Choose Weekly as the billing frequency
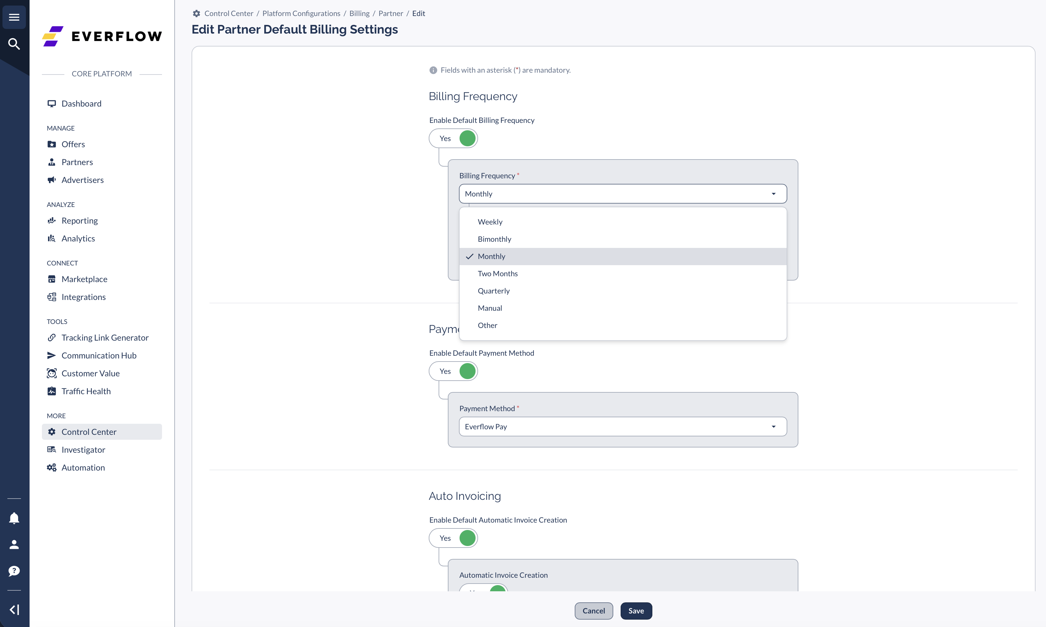Screen dimensions: 1046x627 490,221
